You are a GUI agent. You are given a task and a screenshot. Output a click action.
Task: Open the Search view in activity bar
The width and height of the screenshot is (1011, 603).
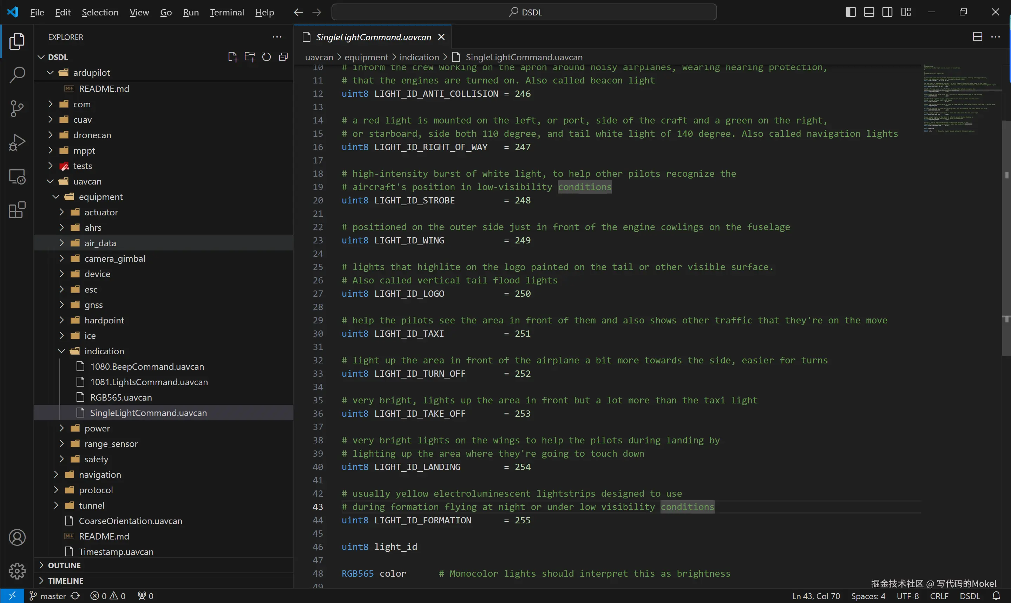17,75
